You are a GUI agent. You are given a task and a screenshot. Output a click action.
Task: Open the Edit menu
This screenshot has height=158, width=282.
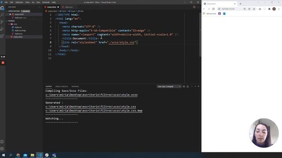[11, 2]
